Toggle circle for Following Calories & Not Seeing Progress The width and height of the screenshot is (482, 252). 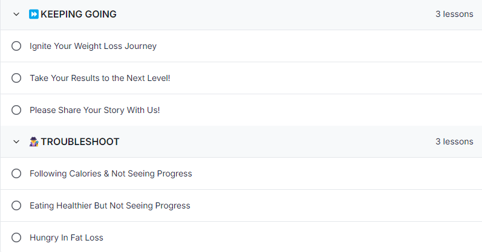tap(16, 173)
